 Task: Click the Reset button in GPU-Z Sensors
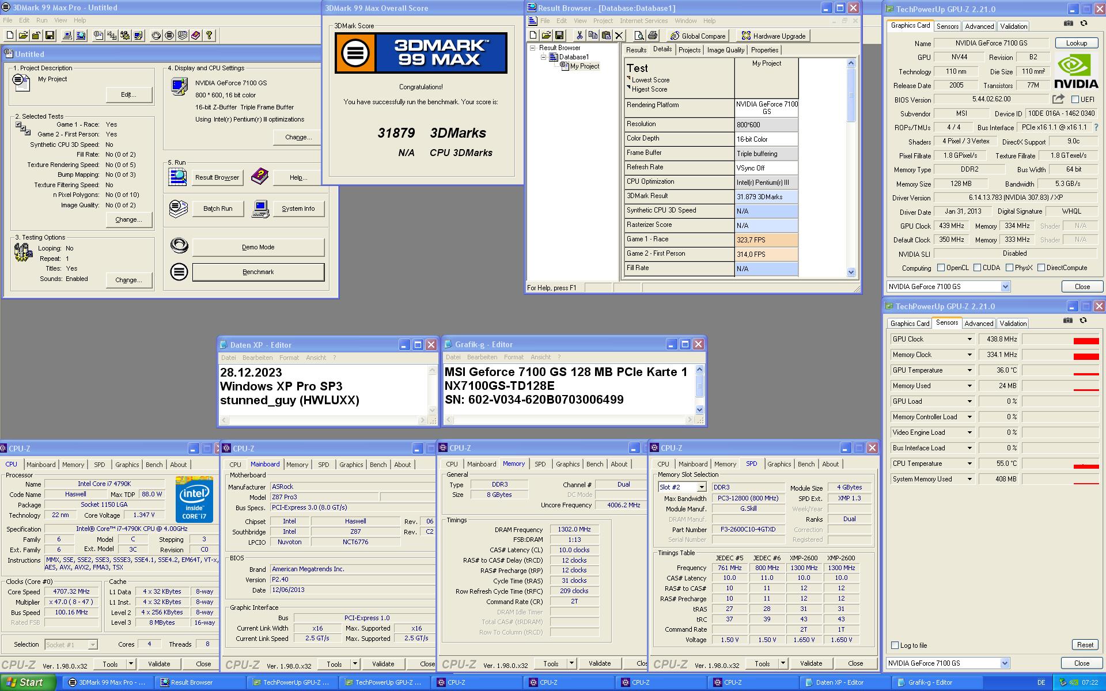point(1085,645)
